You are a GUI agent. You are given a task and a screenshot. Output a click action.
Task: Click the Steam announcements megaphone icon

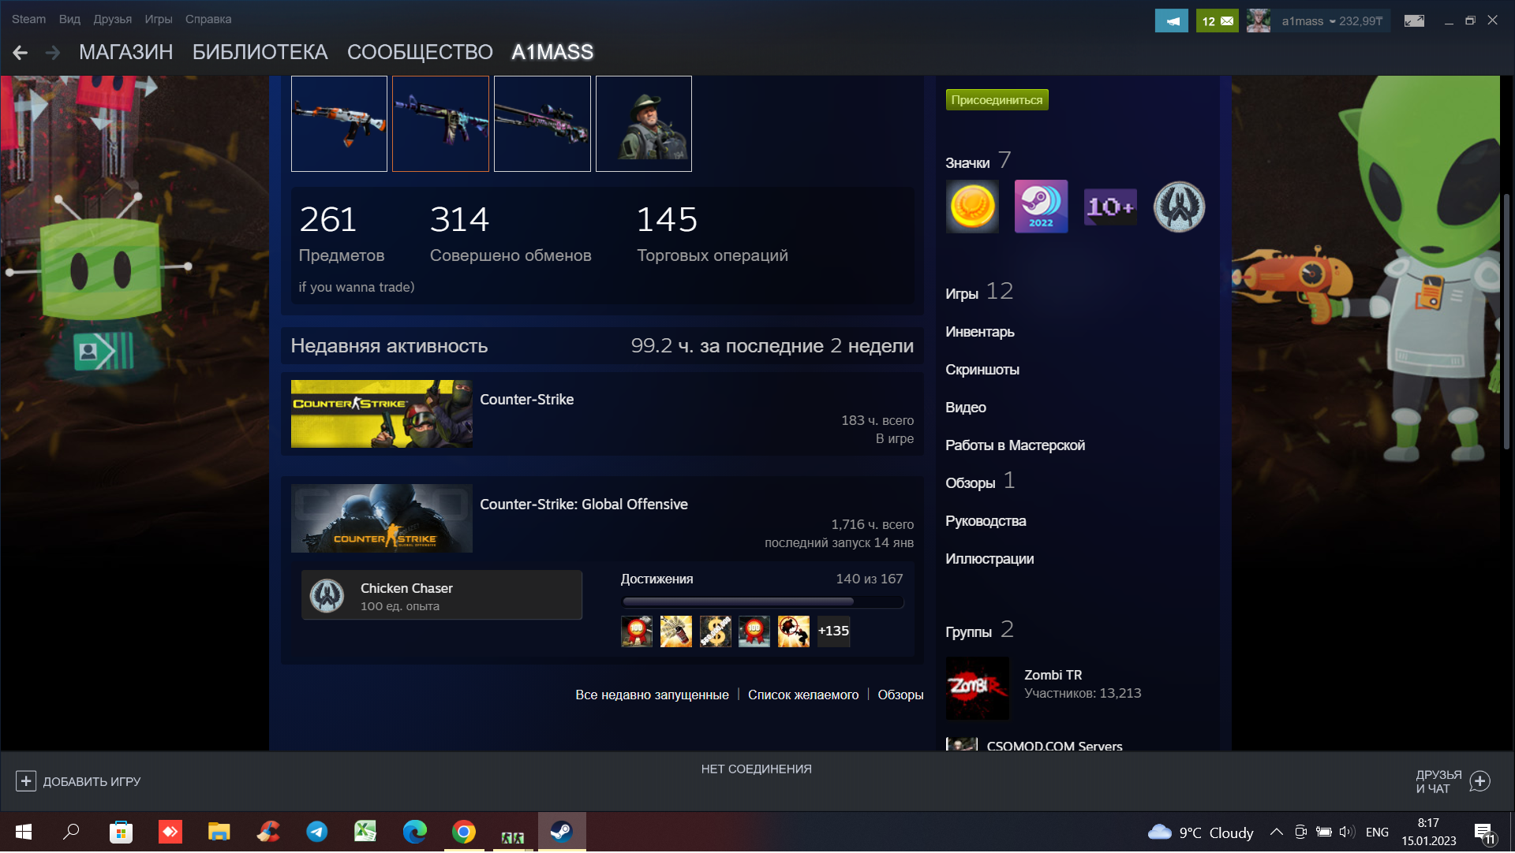[1171, 21]
